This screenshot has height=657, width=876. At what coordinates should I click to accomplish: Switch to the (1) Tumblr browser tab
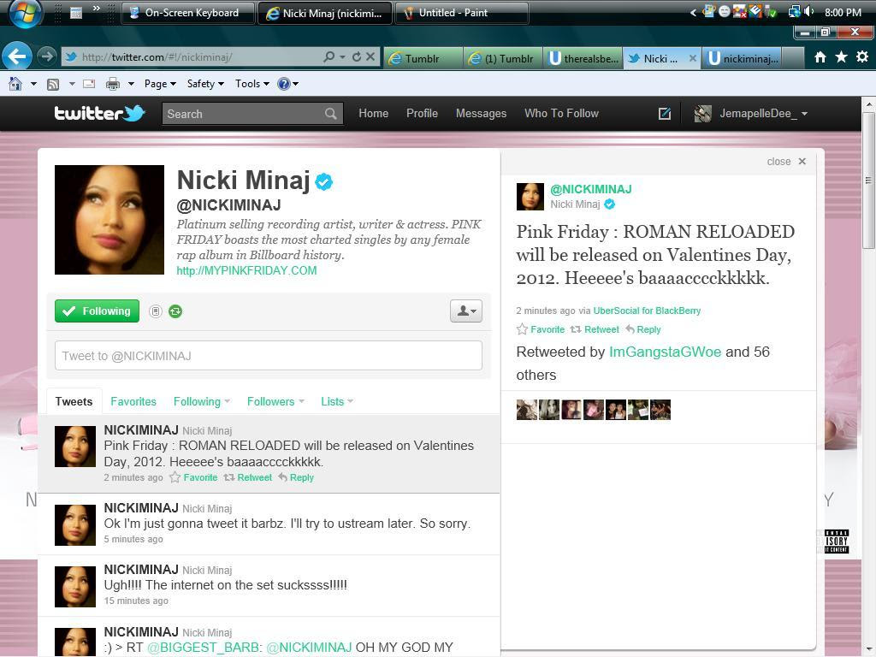503,58
